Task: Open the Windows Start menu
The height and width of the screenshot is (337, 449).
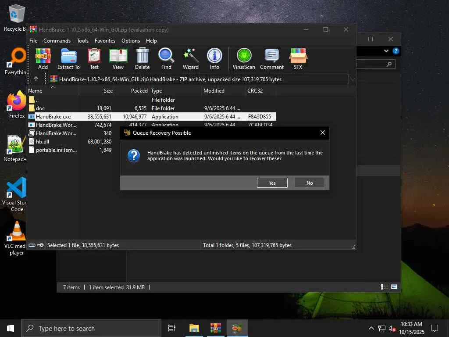Action: pos(11,328)
